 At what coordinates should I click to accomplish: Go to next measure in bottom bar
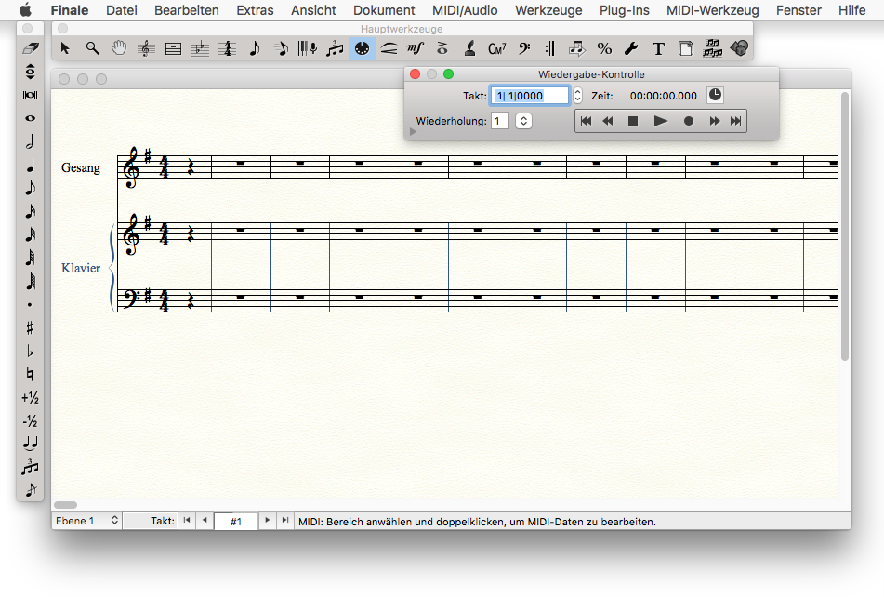pyautogui.click(x=267, y=521)
